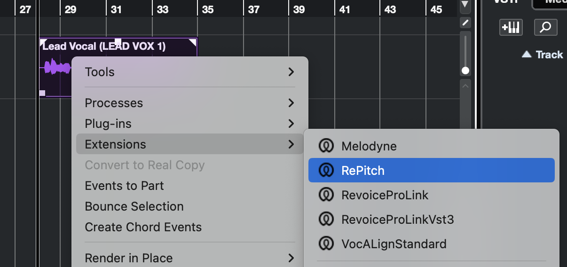Click the icon next to RevoiceProLinkVst3

(325, 220)
